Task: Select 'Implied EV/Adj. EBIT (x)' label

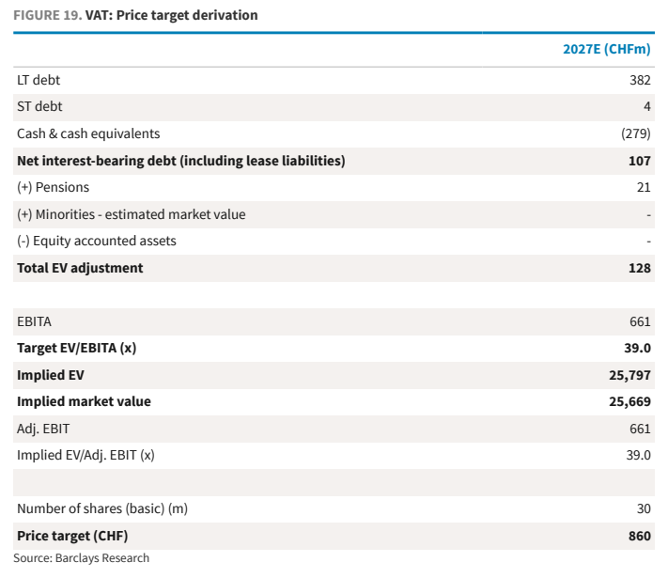Action: 85,455
